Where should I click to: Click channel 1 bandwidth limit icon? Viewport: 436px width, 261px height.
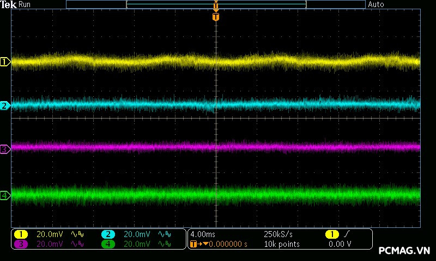tap(78, 234)
